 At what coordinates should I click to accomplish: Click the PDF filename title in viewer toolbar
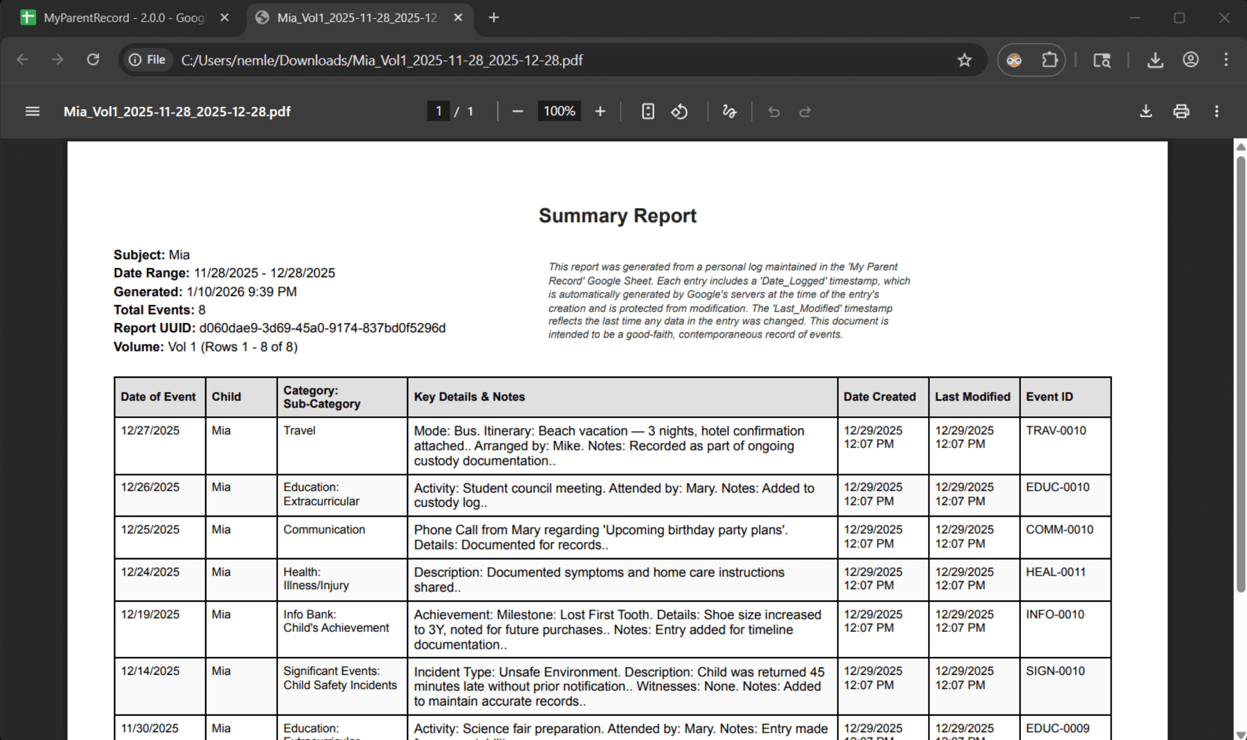[177, 111]
